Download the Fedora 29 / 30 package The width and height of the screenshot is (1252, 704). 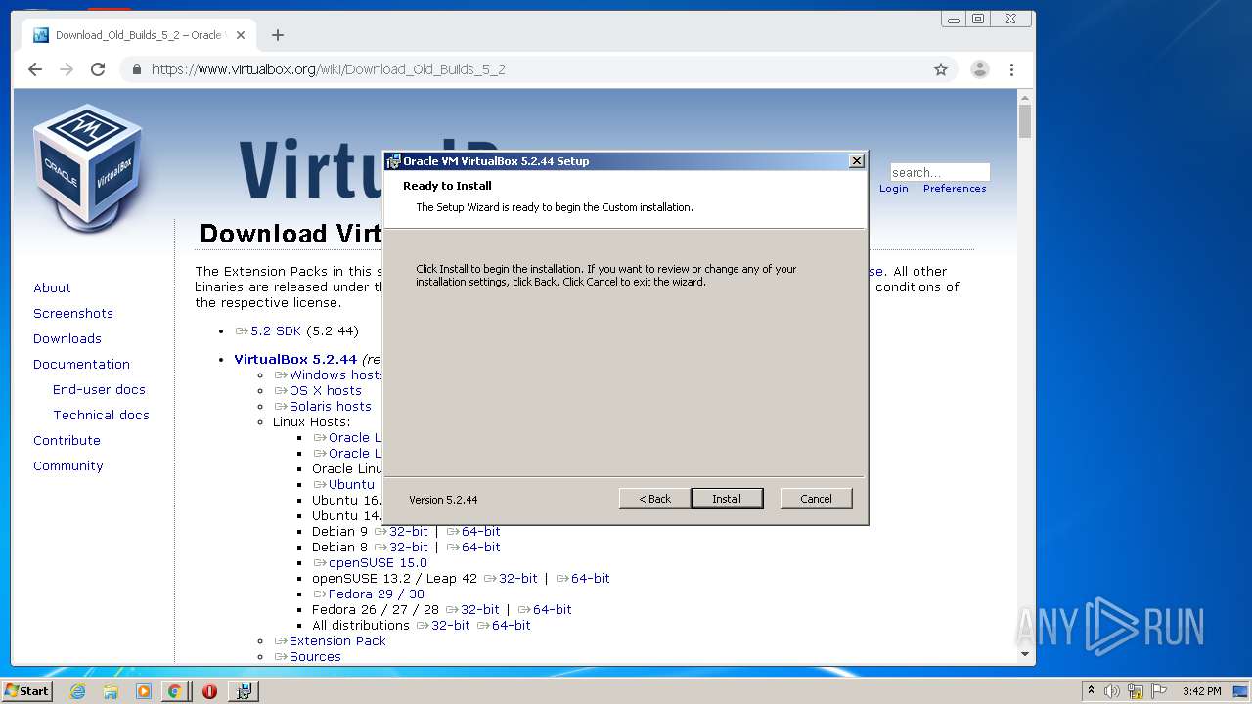click(369, 594)
